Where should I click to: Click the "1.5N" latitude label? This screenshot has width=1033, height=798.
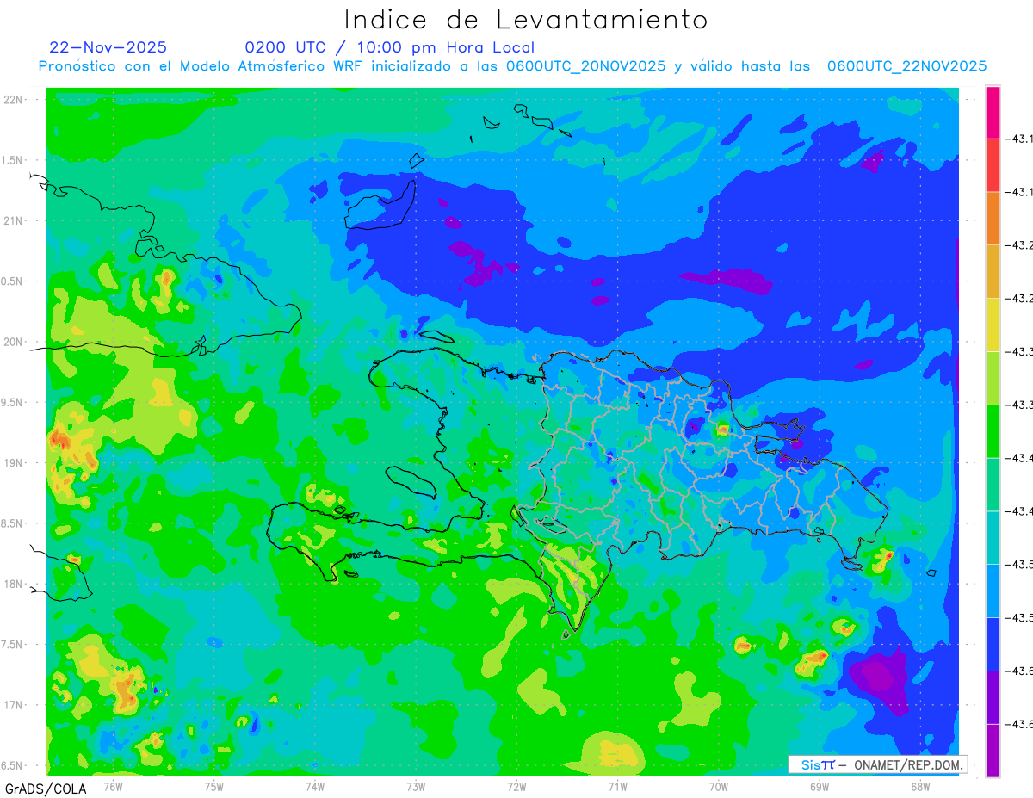click(14, 160)
